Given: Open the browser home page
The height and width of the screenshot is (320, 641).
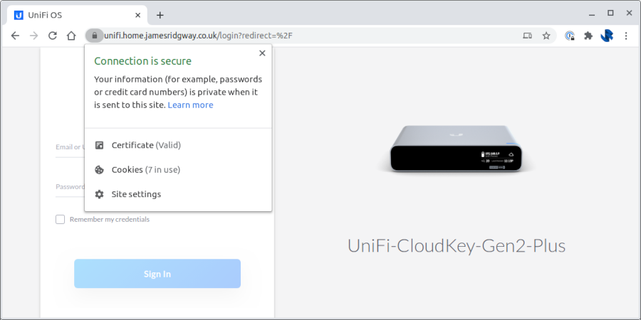Looking at the screenshot, I should coord(71,36).
